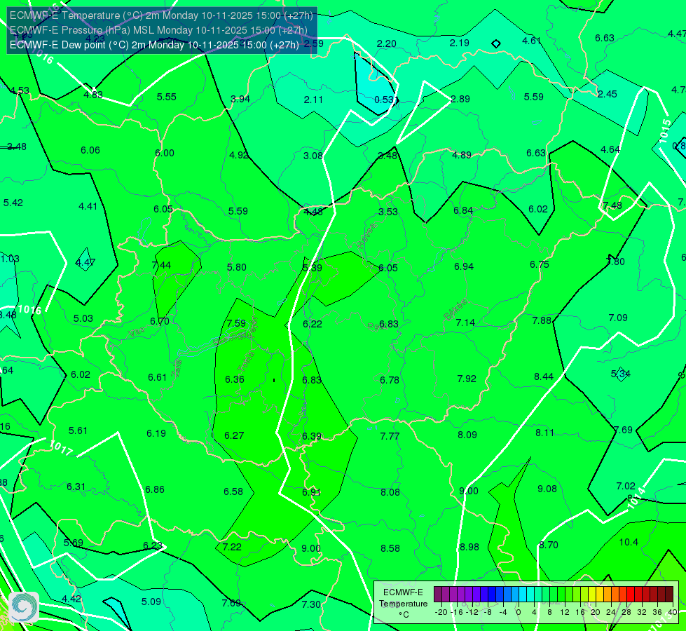Click the 5.34 value inside the diamond
The image size is (686, 631).
[x=621, y=374]
